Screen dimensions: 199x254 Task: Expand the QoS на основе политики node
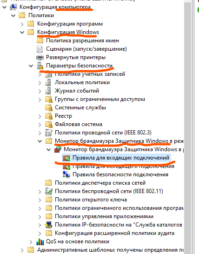[x=31, y=242]
